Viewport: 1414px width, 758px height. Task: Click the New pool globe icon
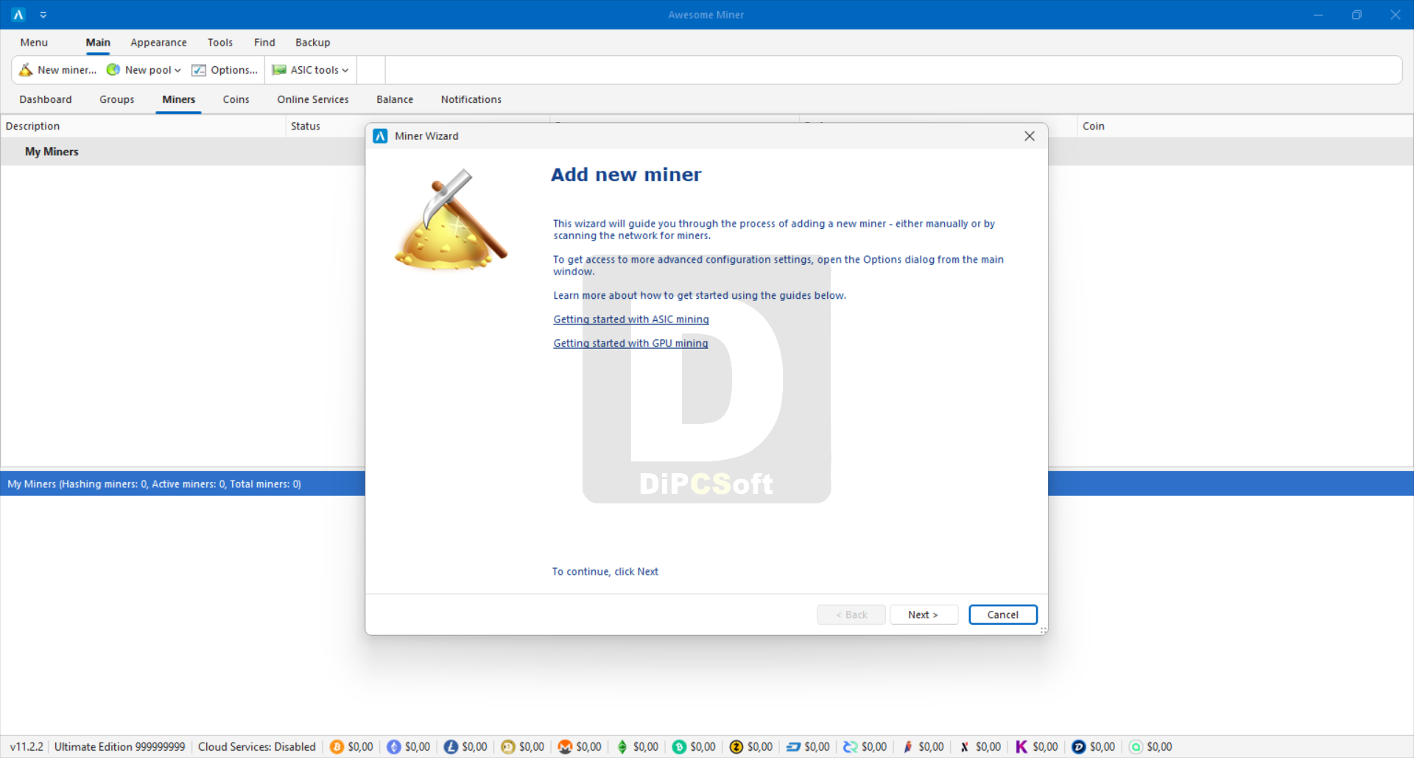(113, 70)
